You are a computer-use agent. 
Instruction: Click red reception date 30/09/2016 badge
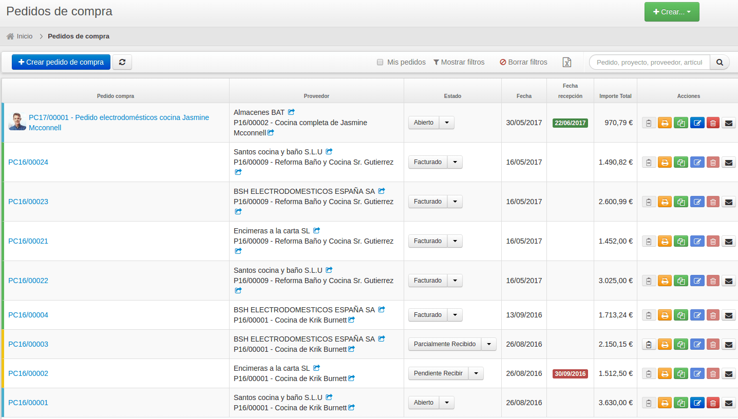click(570, 374)
